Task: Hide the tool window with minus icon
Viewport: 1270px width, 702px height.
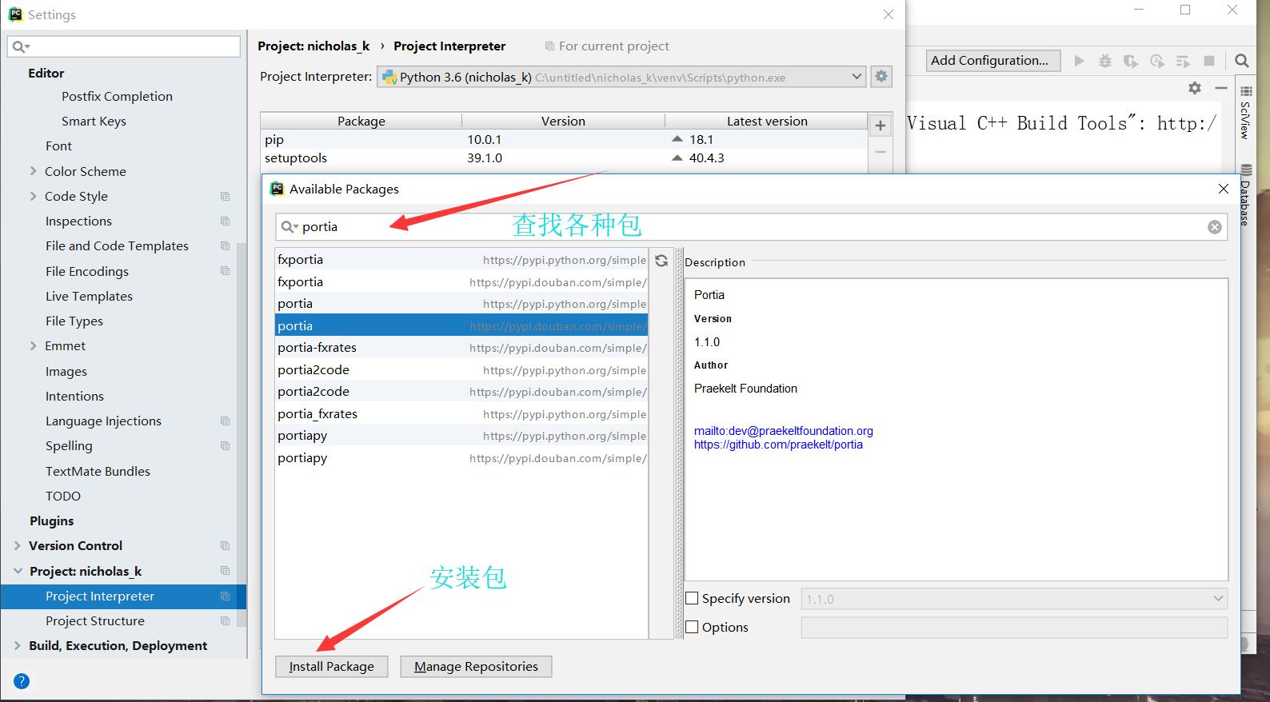Action: [1220, 88]
